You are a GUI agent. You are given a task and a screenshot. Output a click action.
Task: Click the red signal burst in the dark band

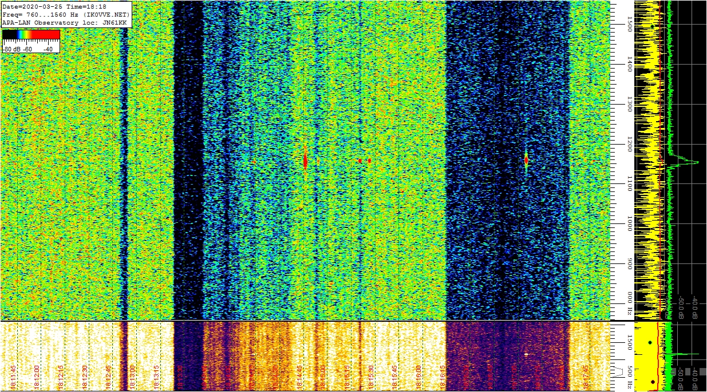point(526,161)
